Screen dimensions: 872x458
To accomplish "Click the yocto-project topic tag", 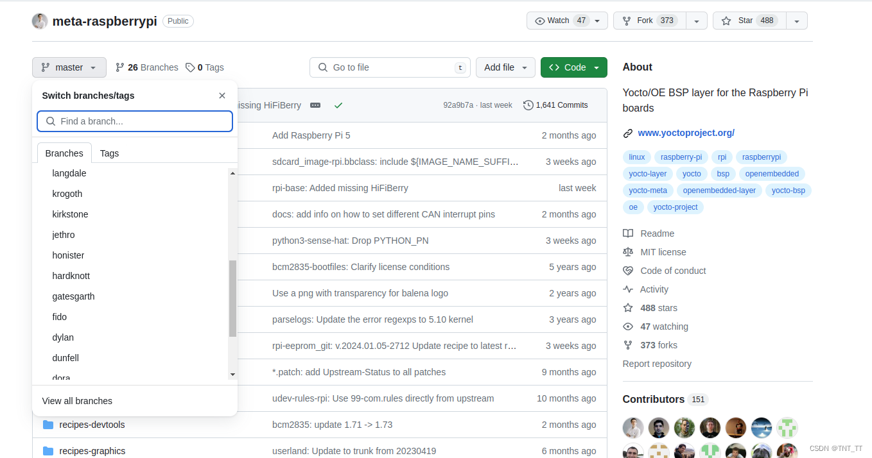I will point(676,207).
